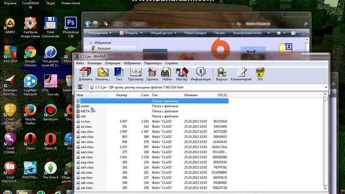Click the Удалить (Delete) toolbar icon

pos(152,74)
